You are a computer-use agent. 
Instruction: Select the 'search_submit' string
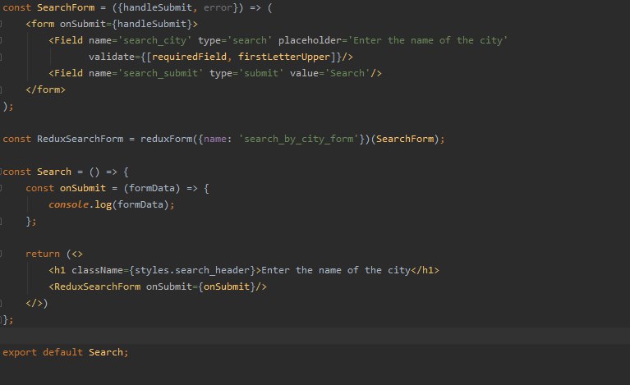tap(160, 73)
